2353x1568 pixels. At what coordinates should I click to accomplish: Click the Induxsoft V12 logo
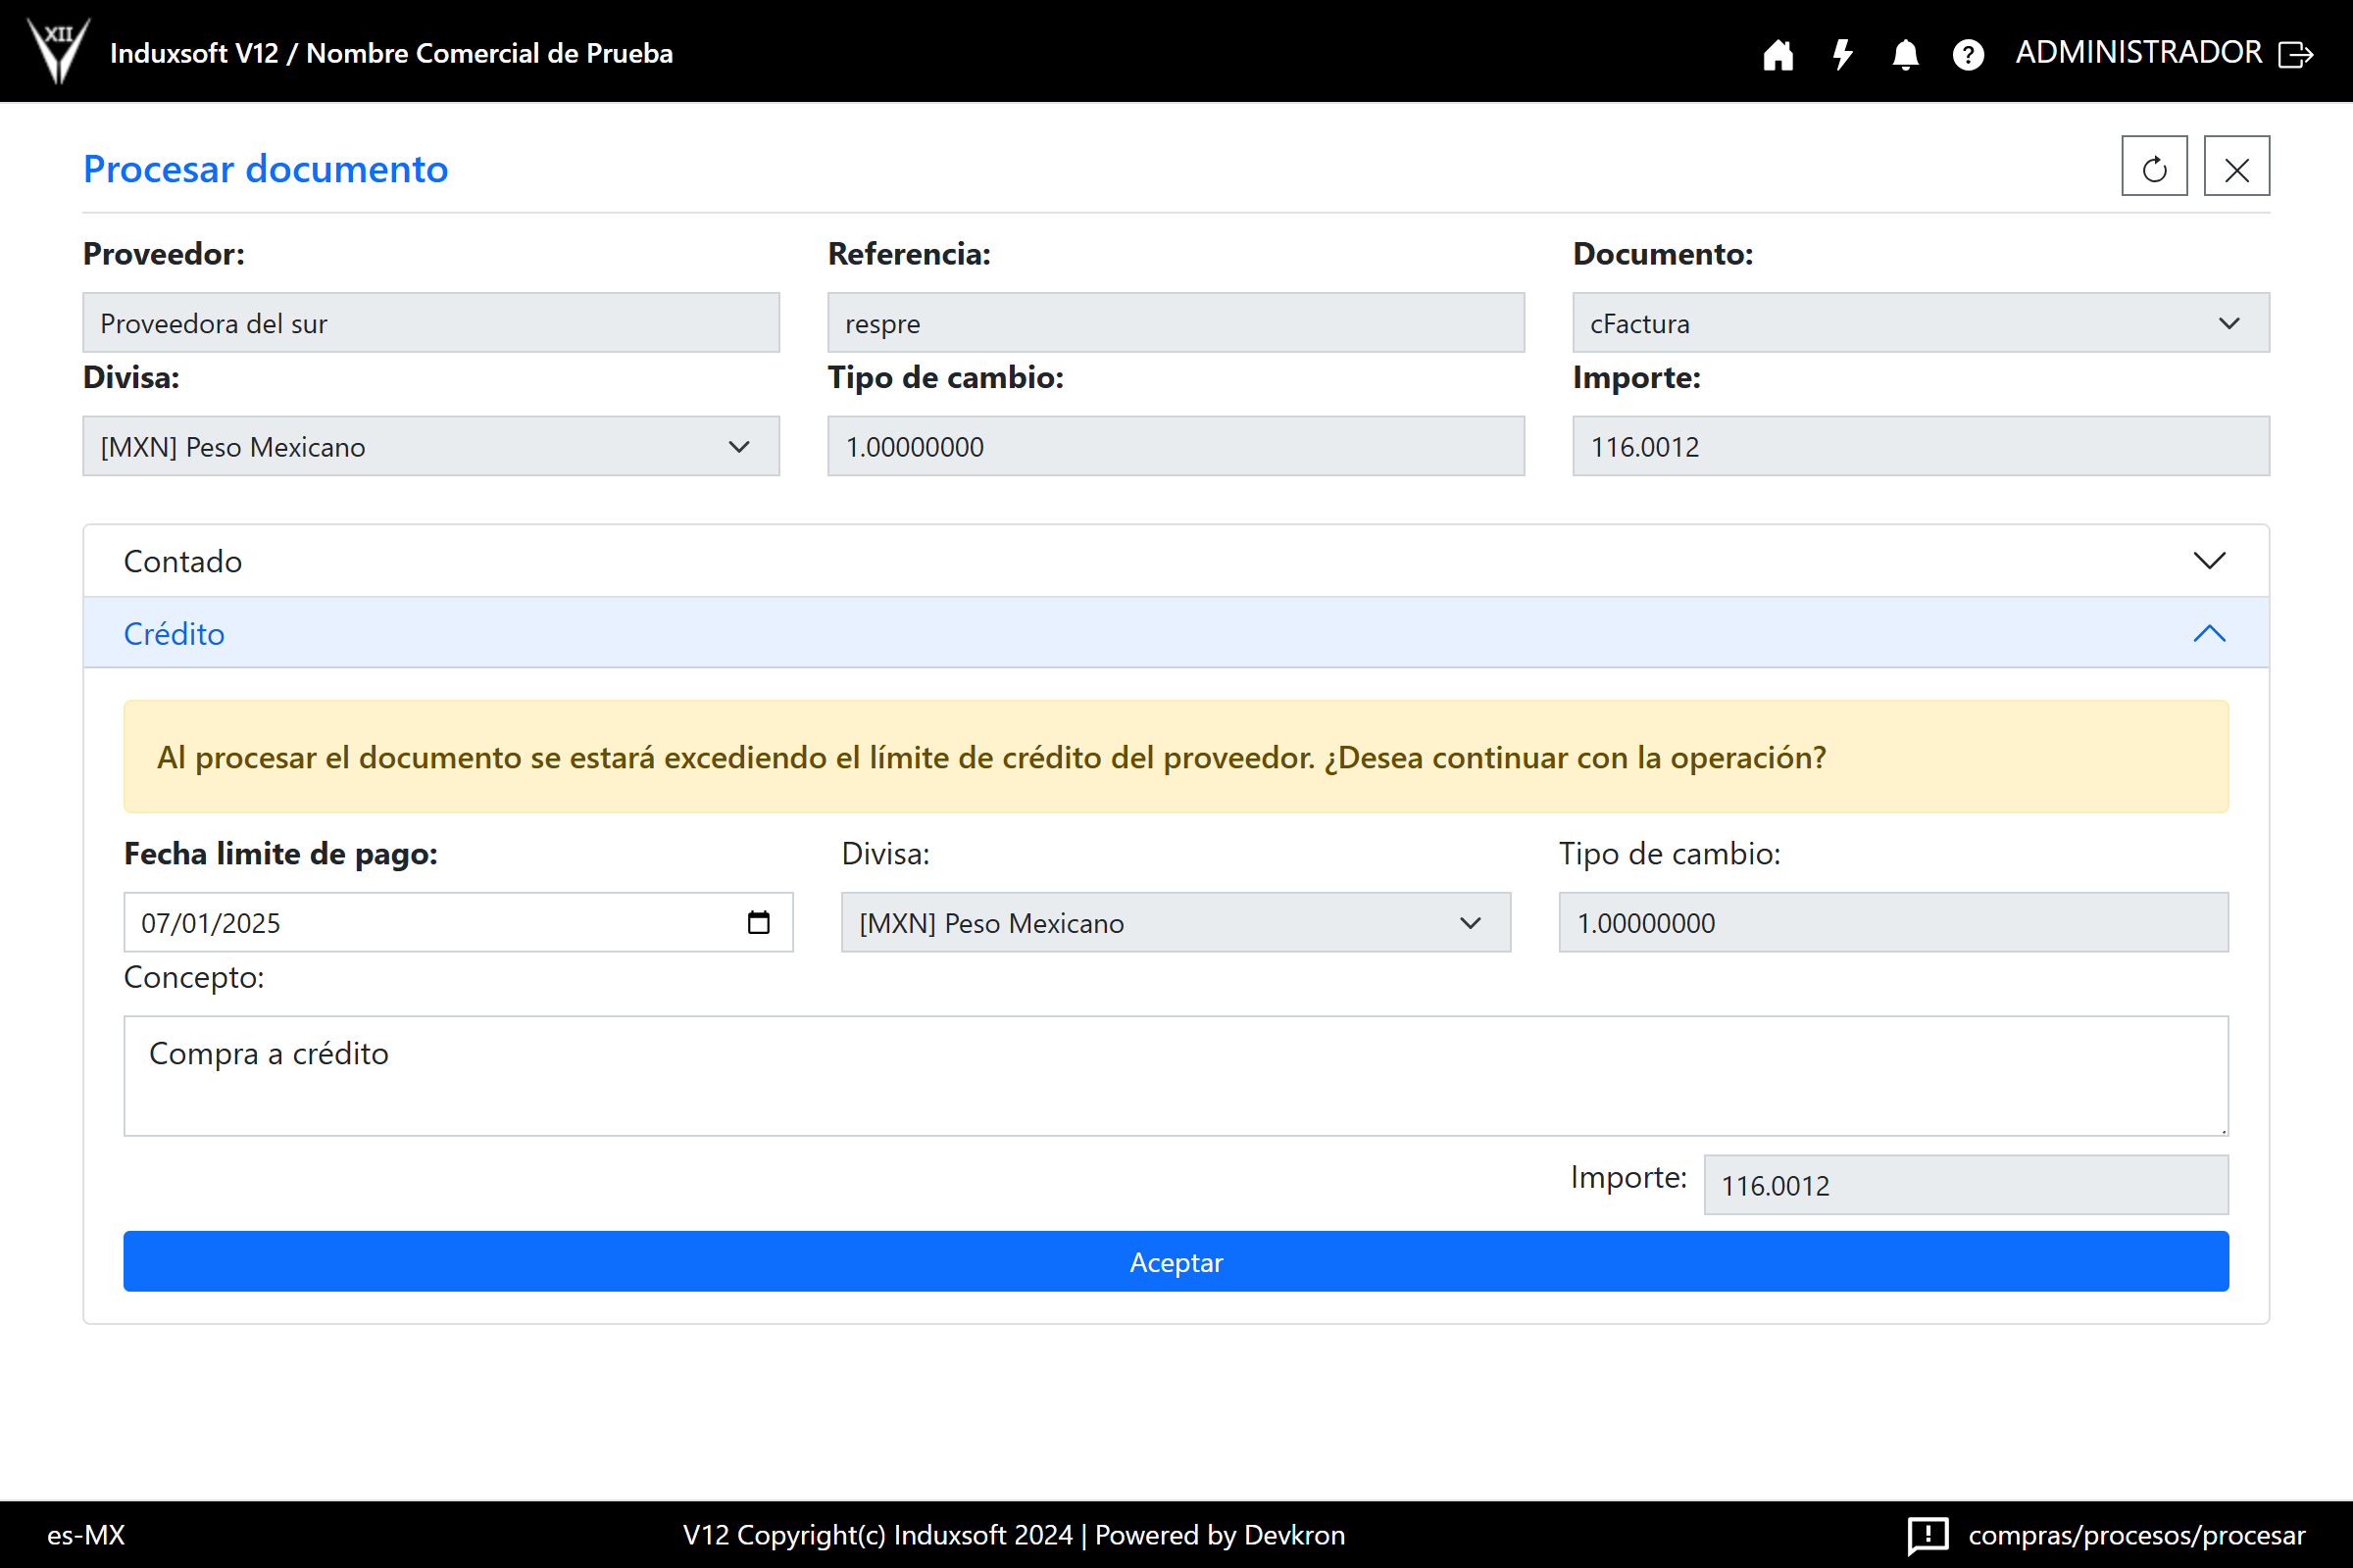click(x=58, y=50)
